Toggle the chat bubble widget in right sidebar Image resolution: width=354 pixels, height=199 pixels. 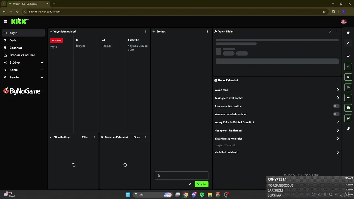[348, 87]
